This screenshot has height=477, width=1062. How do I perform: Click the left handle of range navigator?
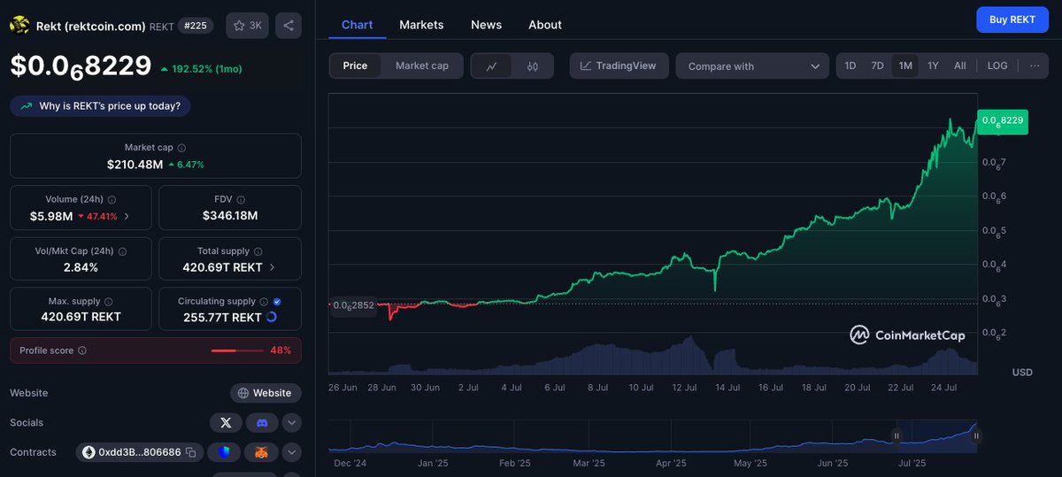coord(896,435)
